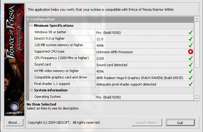Collapse the Configuration section
The height and width of the screenshot is (132, 203).
[28, 19]
